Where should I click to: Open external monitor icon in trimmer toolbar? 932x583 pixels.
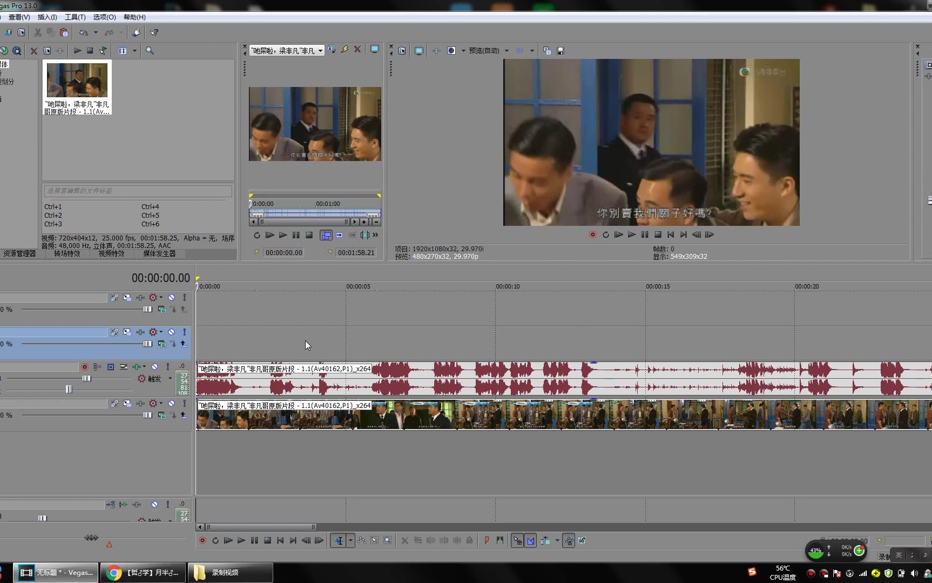(x=374, y=49)
